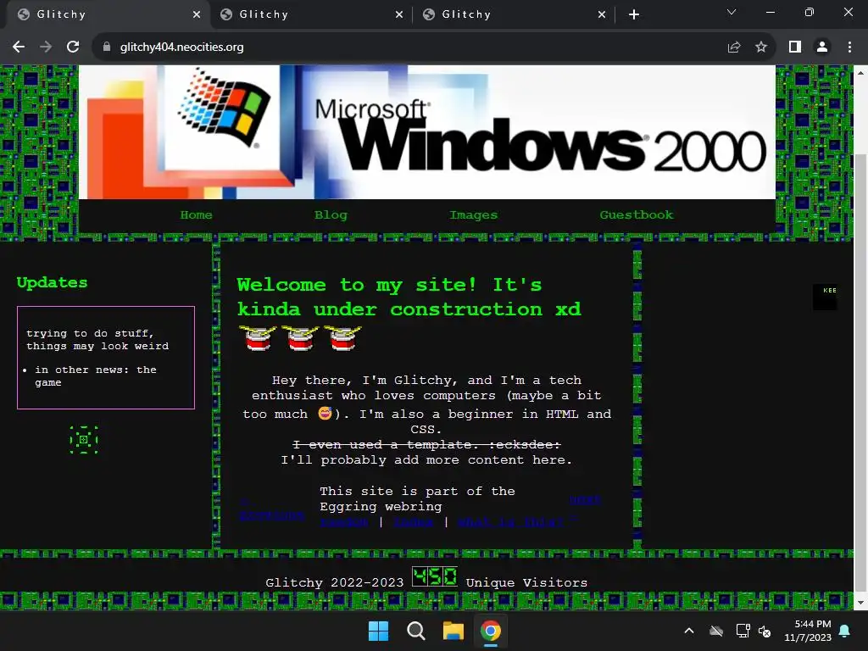Go to the Blog page
This screenshot has width=868, height=651.
(x=331, y=214)
